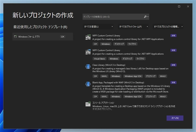Click the Visual Basic WPF Custom Control Library icon
The width and height of the screenshot is (196, 132).
88,52
